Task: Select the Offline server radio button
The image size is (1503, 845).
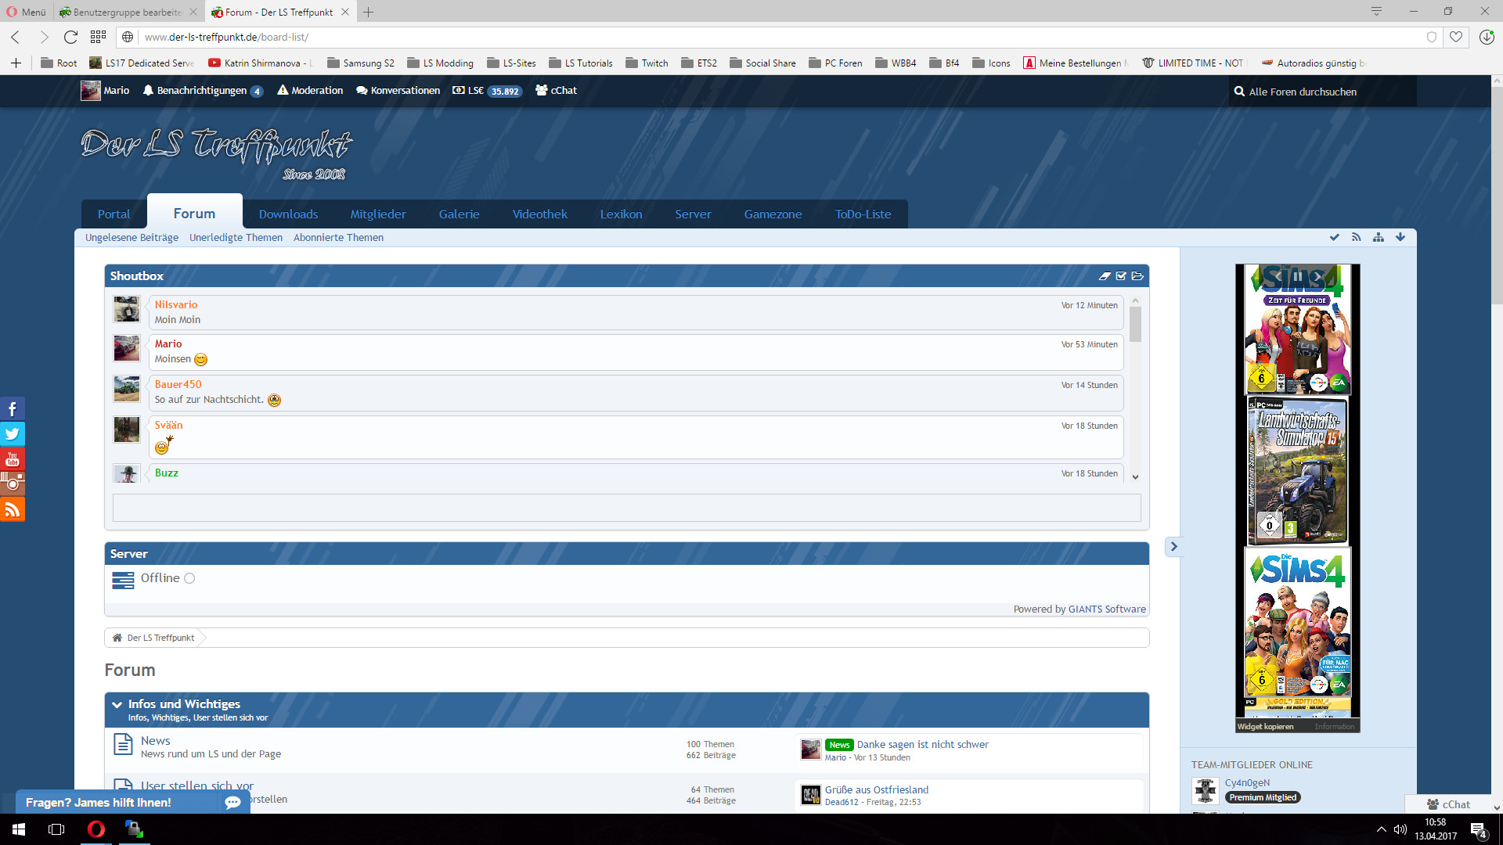Action: [x=189, y=578]
